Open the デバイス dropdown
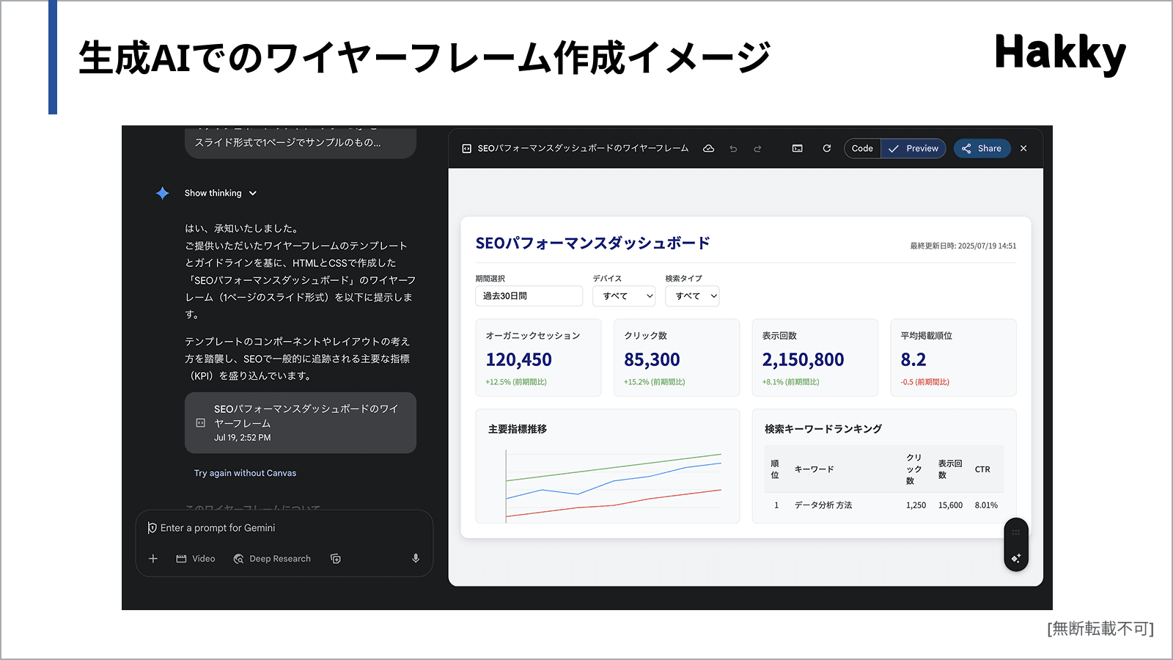 click(x=624, y=296)
